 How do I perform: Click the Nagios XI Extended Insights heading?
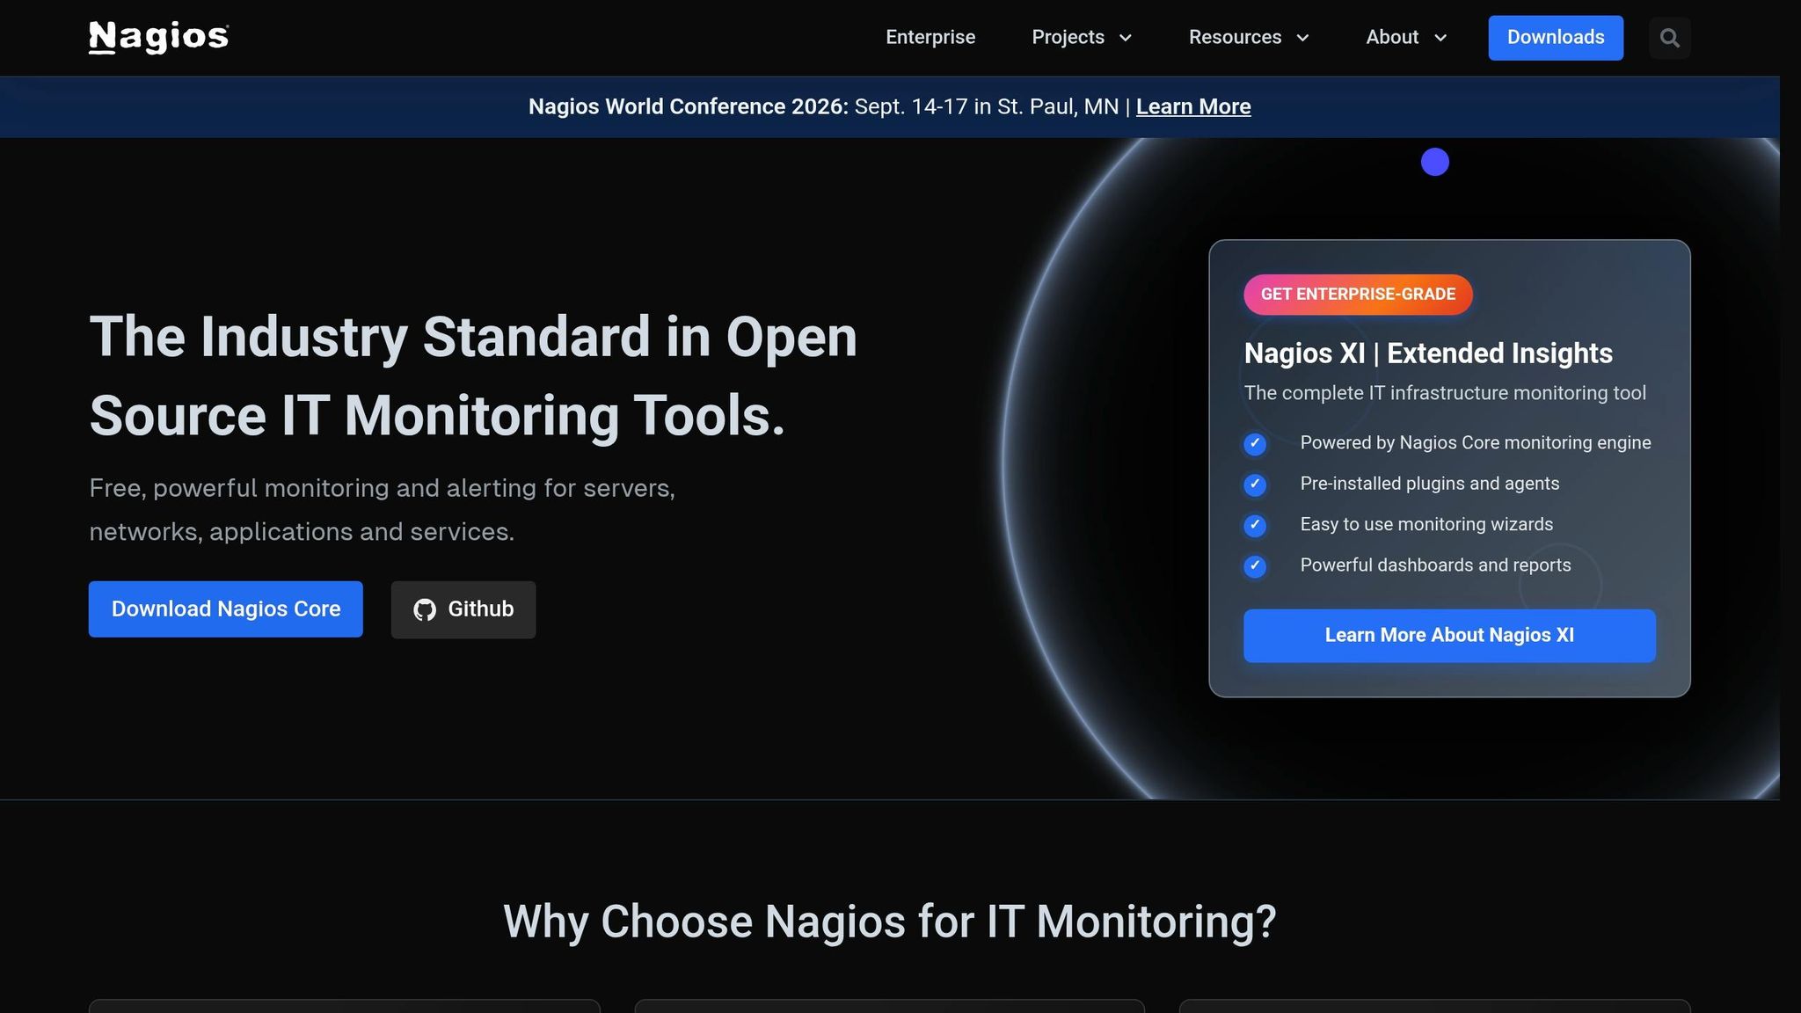pyautogui.click(x=1428, y=353)
